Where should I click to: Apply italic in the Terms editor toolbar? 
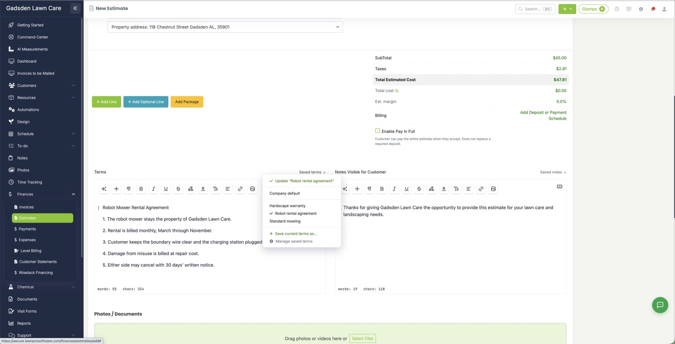click(154, 189)
